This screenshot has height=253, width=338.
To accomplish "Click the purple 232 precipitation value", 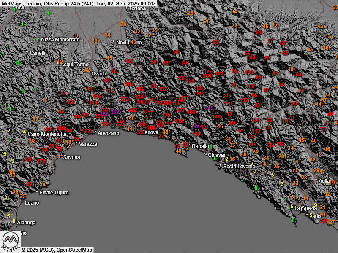I will click(x=115, y=112).
